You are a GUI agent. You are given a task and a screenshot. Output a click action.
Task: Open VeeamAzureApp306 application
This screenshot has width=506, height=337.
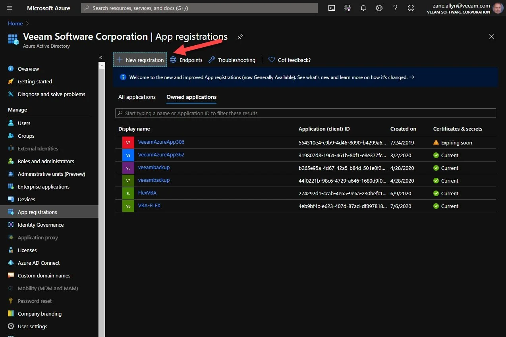[161, 142]
